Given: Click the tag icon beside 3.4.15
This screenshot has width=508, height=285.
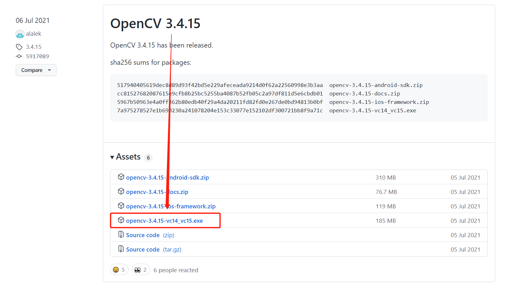Looking at the screenshot, I should (19, 47).
